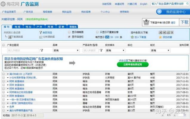
Task: Tick the 只显示不重复创意 checkbox
Action: pyautogui.click(x=97, y=32)
